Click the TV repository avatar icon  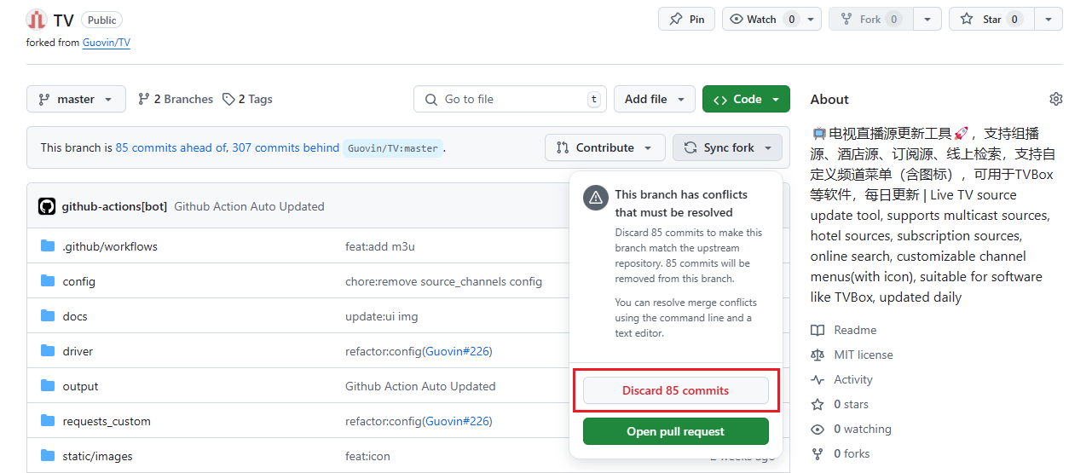[x=37, y=20]
